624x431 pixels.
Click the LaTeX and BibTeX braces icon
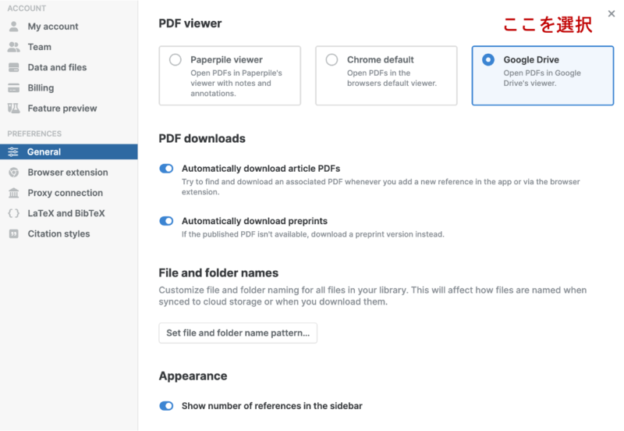(13, 213)
